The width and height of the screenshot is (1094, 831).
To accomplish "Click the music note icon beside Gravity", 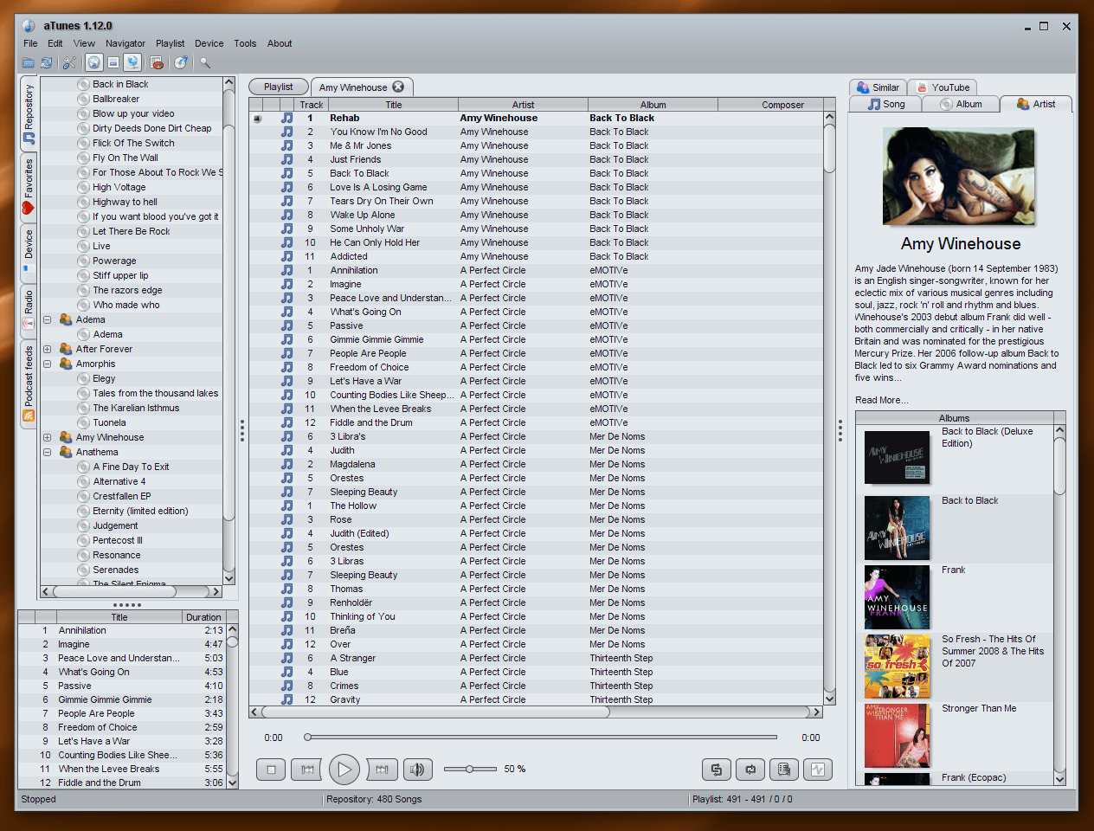I will (286, 699).
